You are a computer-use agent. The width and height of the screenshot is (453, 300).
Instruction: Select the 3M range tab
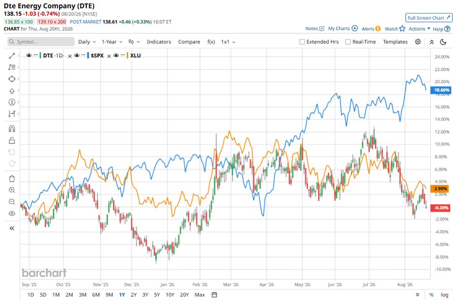(82, 295)
